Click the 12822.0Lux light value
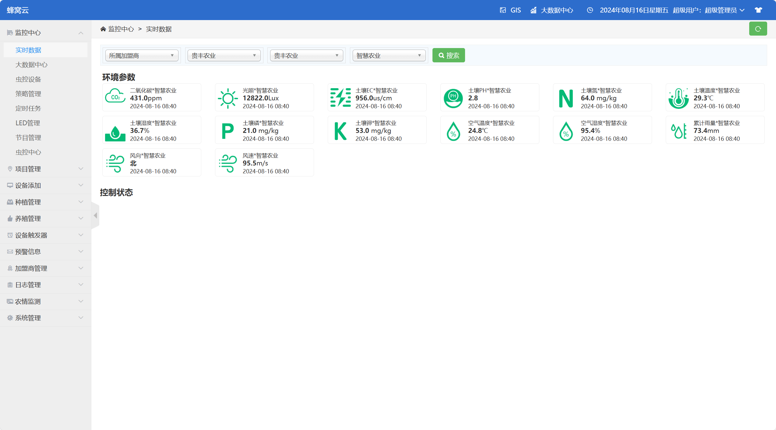The width and height of the screenshot is (776, 430). click(x=261, y=98)
